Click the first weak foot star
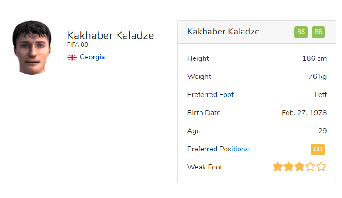The height and width of the screenshot is (198, 342). tap(278, 167)
